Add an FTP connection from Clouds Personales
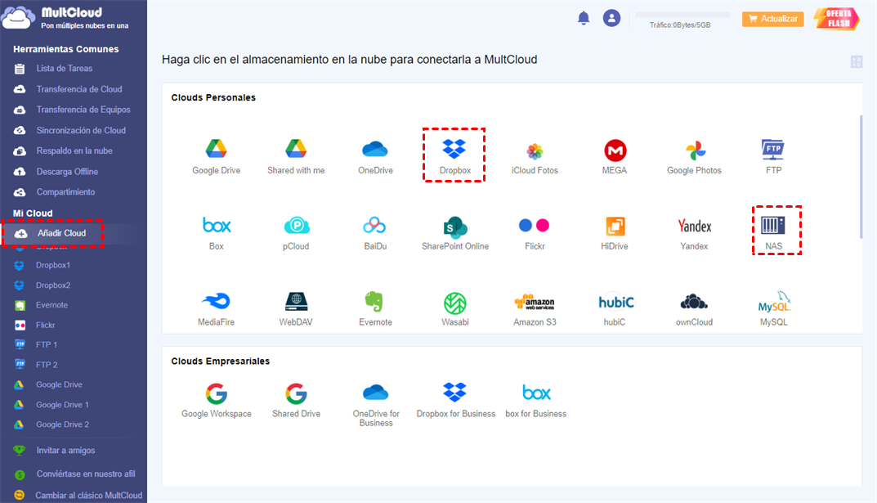 click(773, 156)
